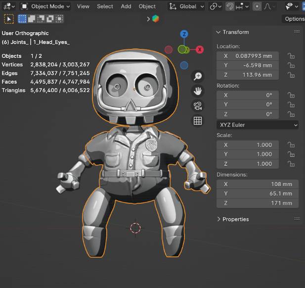Open the Object menu
305x288 pixels.
coord(147,6)
